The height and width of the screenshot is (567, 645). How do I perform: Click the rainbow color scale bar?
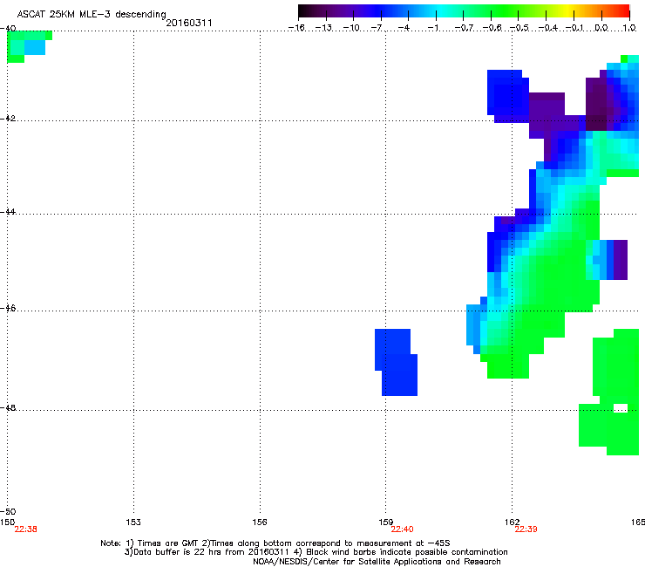[x=464, y=11]
